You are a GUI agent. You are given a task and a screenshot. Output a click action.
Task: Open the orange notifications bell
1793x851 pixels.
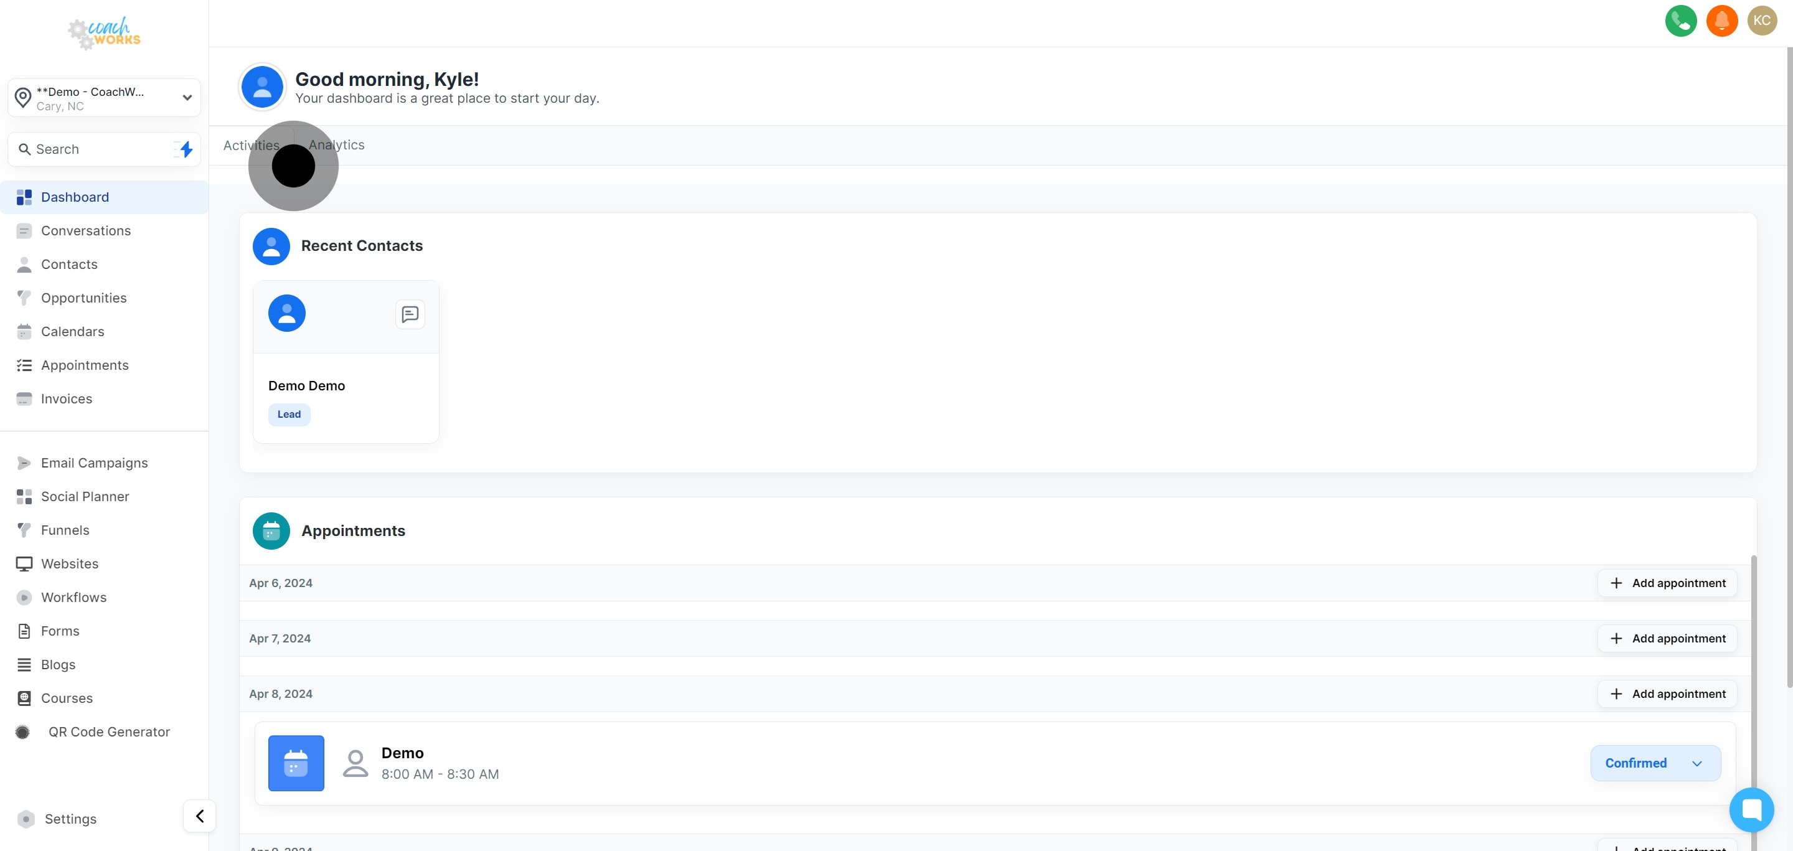coord(1721,21)
